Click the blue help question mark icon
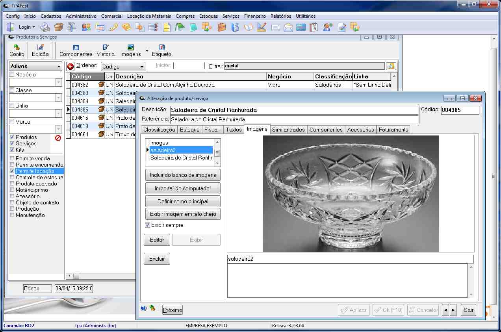The image size is (501, 332). coord(143,308)
